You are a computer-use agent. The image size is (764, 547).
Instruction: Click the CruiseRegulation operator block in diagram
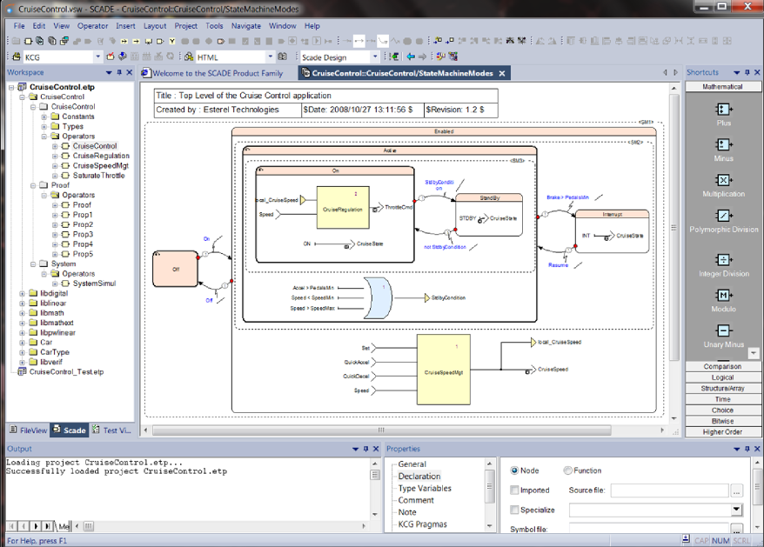click(341, 210)
